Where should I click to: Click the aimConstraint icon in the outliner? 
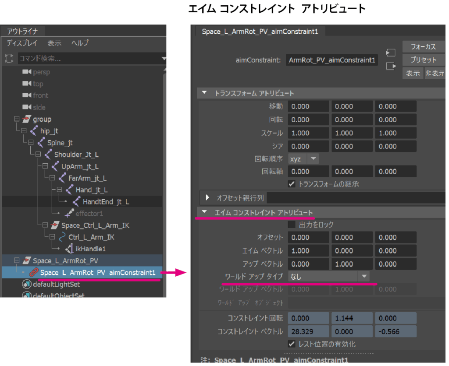(34, 273)
